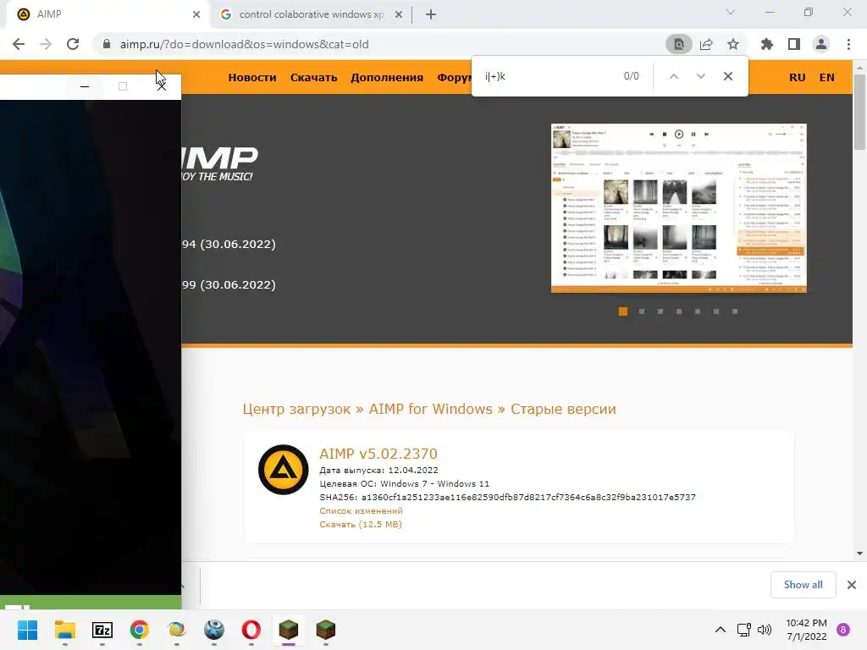The image size is (867, 650).
Task: Click the scrollbar down arrow
Action: pos(859,554)
